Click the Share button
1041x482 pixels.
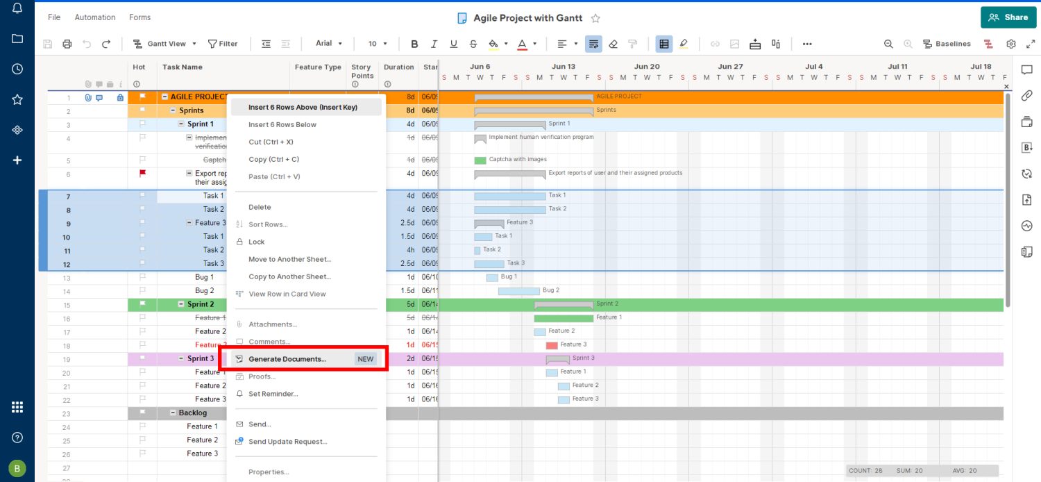(x=1008, y=17)
